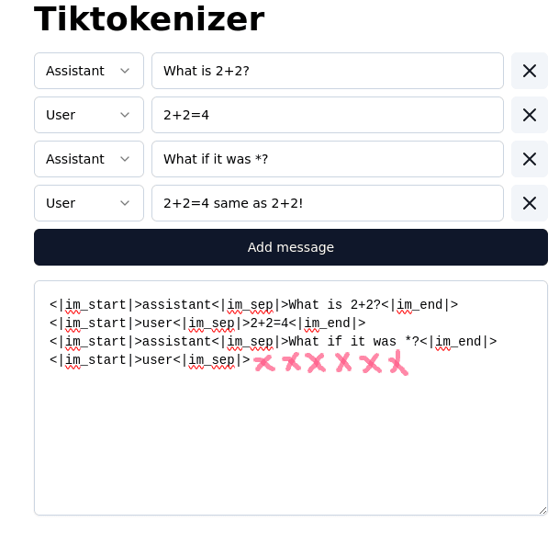Remove the 'What if it was *?' message
The height and width of the screenshot is (556, 559).
[529, 159]
